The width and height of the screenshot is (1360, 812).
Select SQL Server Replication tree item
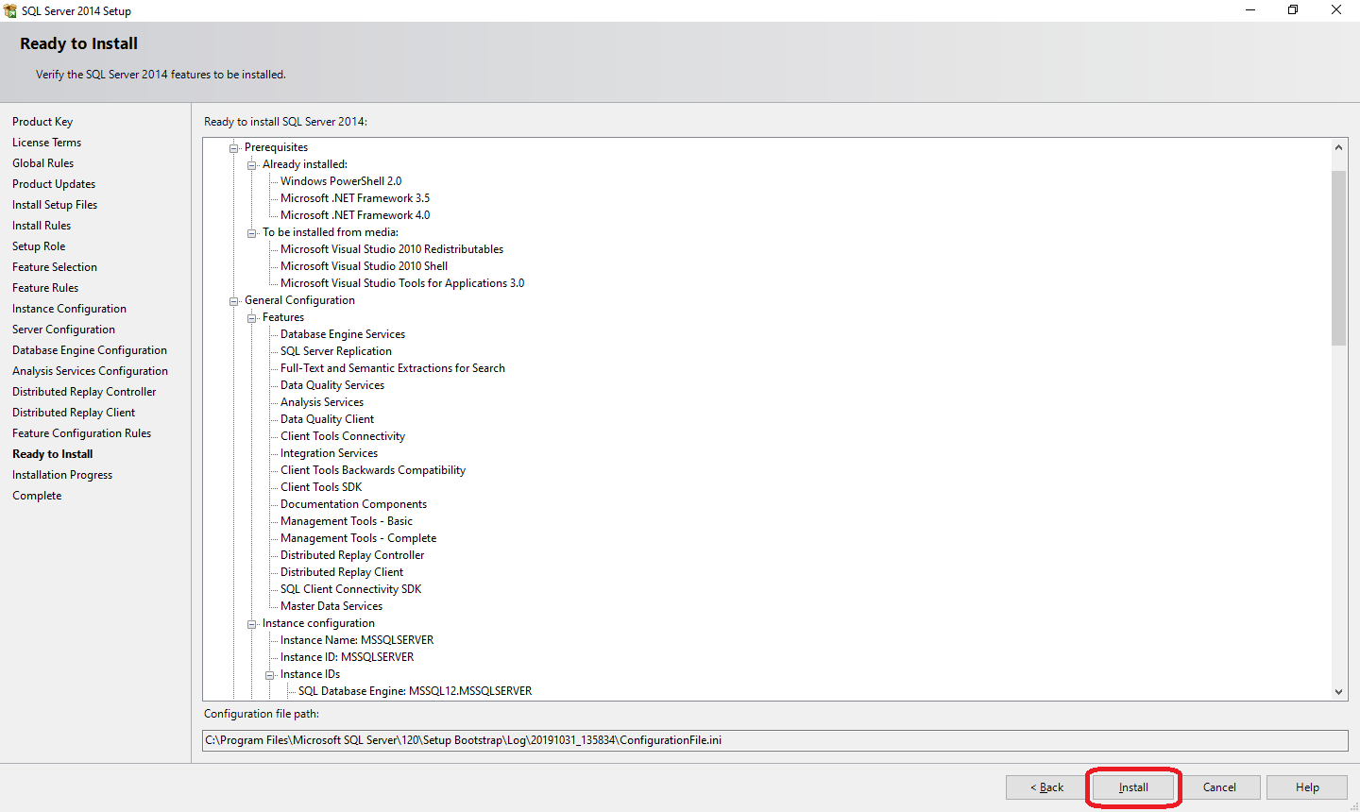[336, 351]
